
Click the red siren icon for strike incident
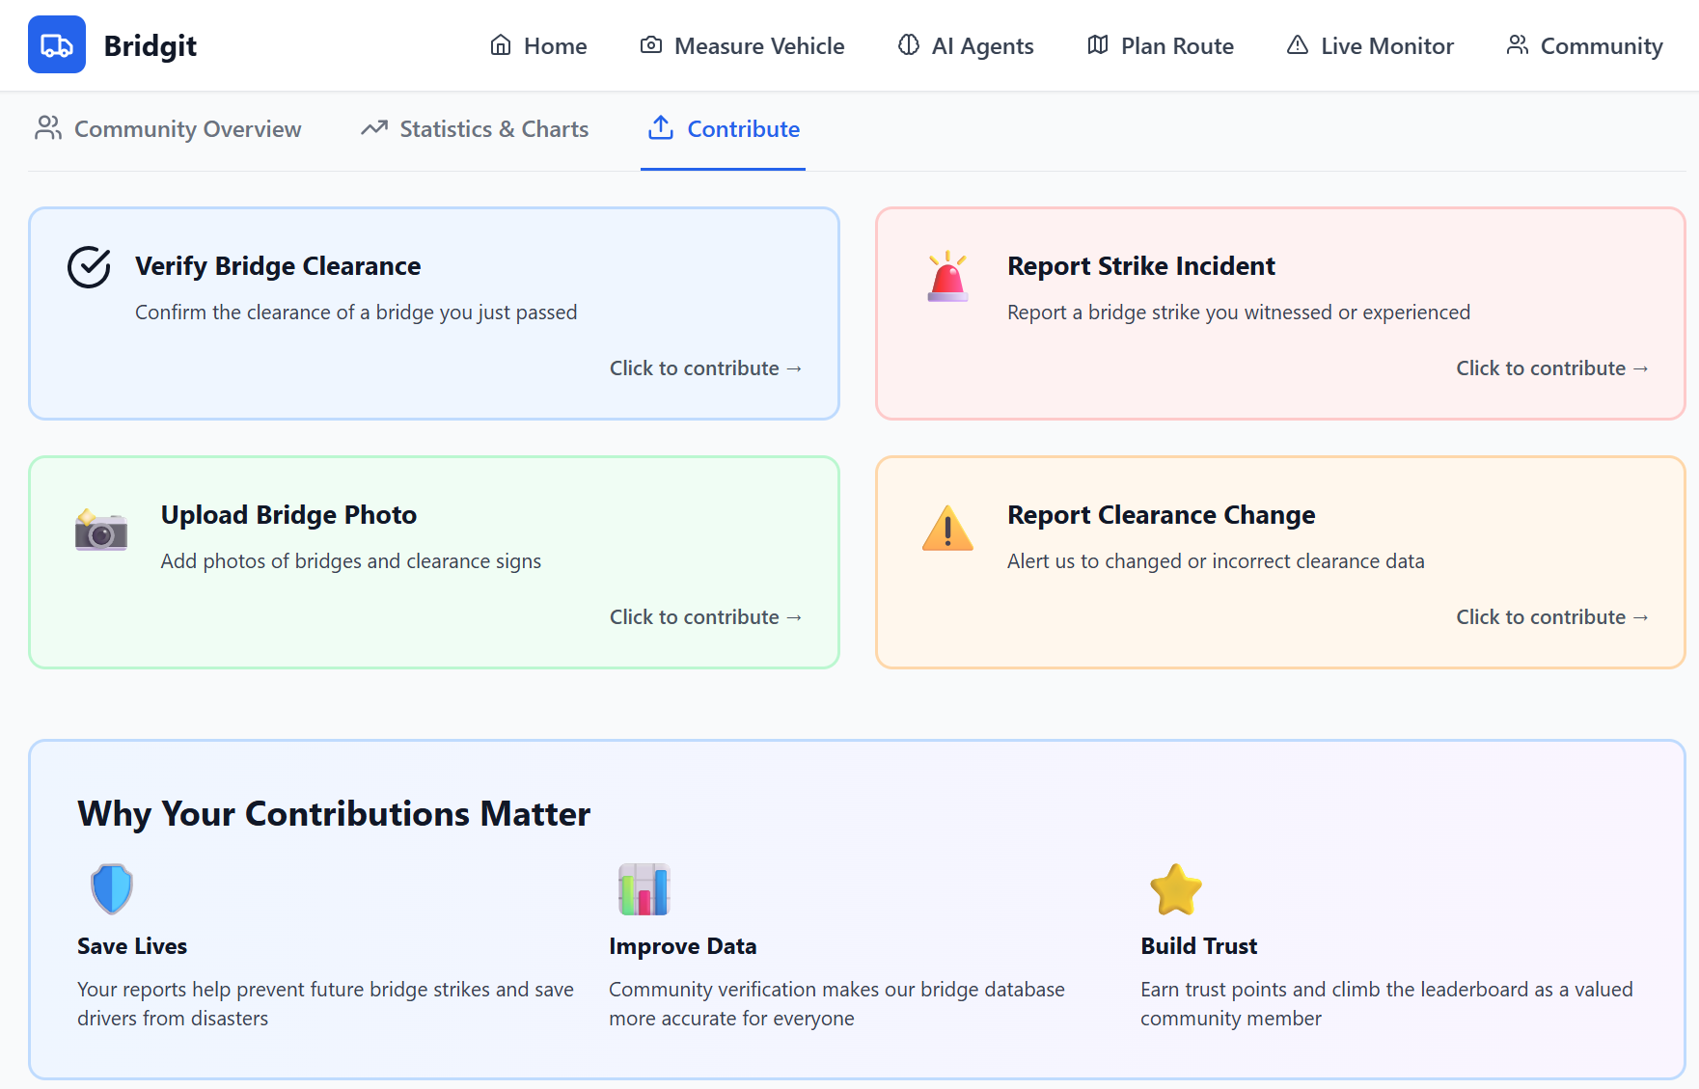[x=947, y=277]
